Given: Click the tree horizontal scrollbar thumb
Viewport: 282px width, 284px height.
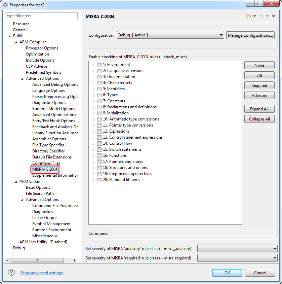Looking at the screenshot, I should coord(37,260).
